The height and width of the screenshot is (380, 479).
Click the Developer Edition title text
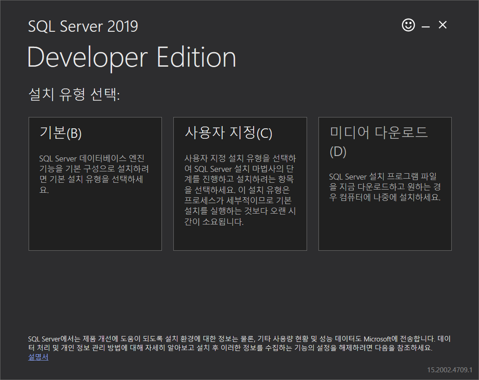132,58
